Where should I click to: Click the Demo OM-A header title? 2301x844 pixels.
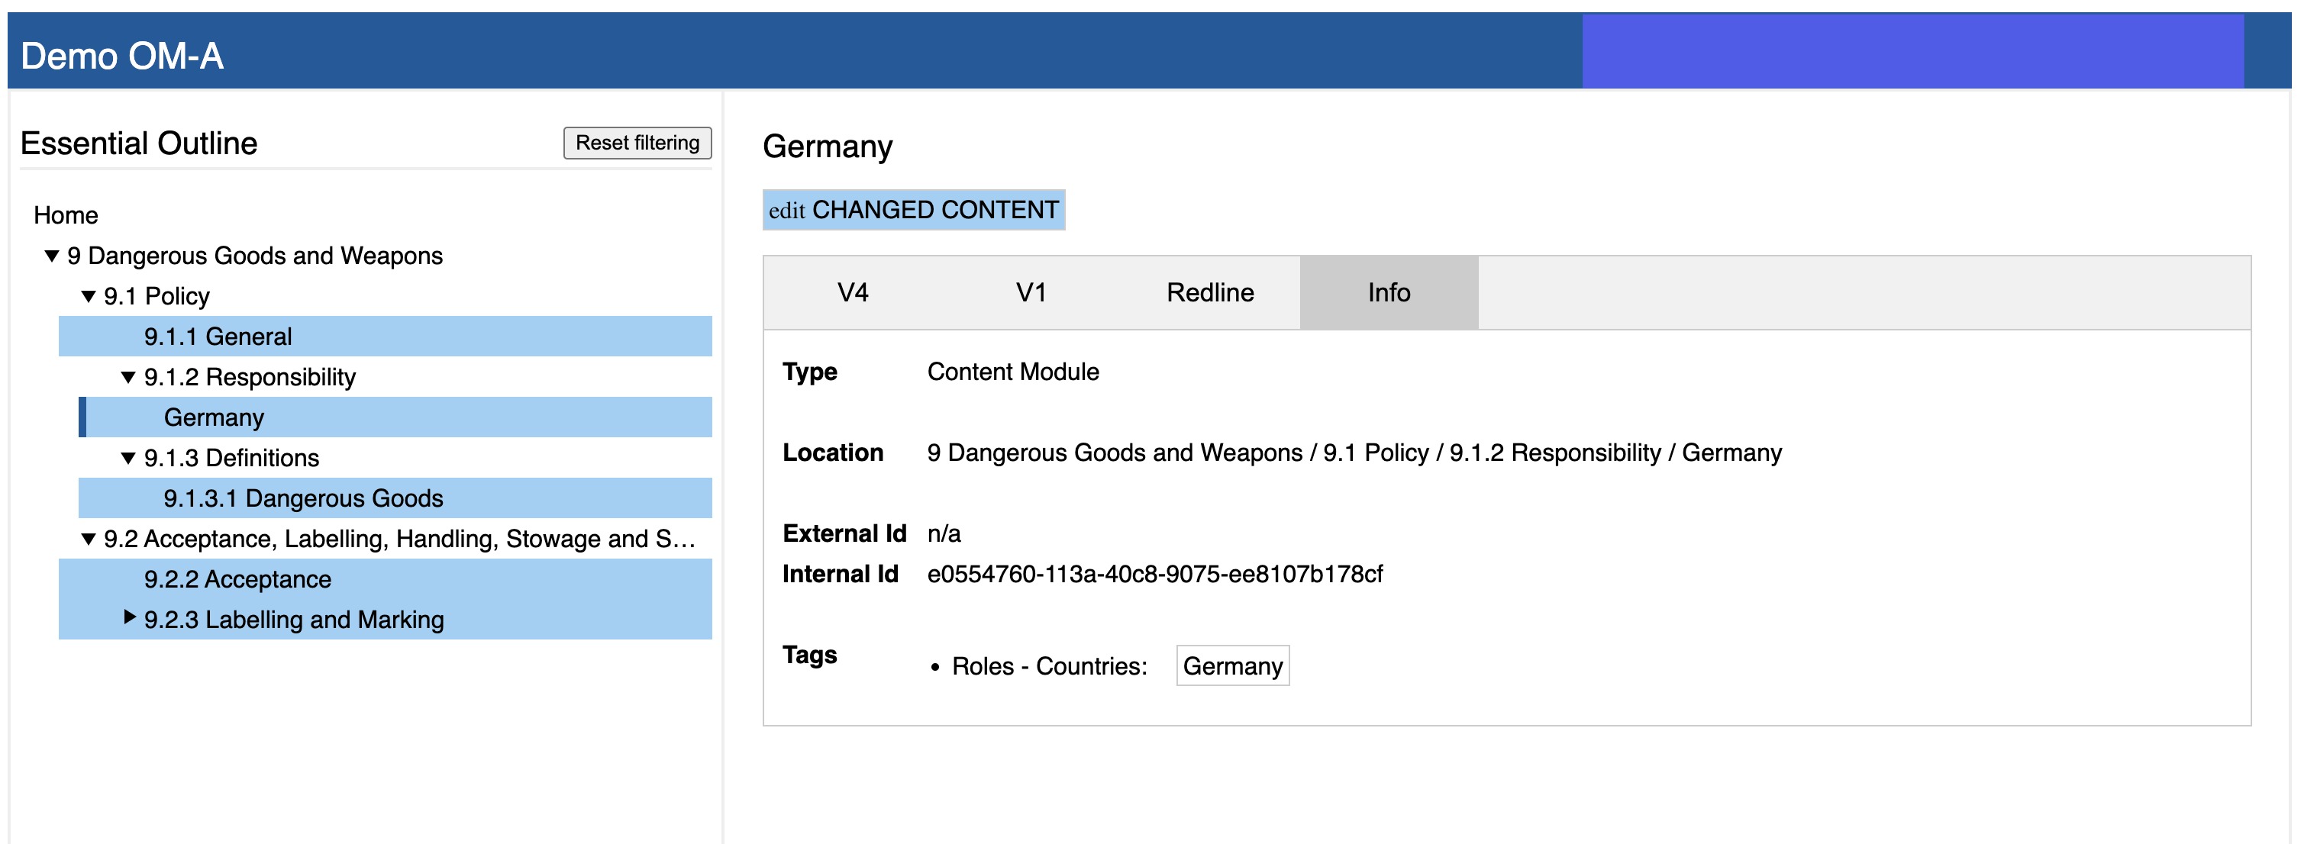click(122, 56)
